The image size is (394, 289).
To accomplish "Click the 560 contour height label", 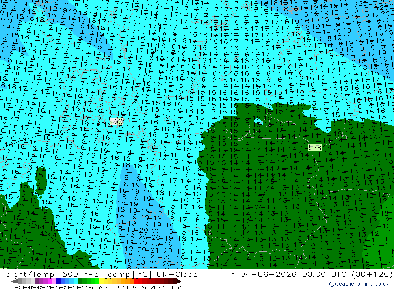I will pos(116,122).
